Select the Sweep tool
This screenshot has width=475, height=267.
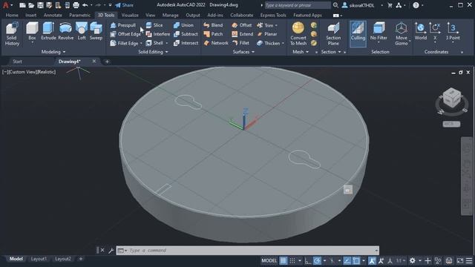(x=96, y=31)
